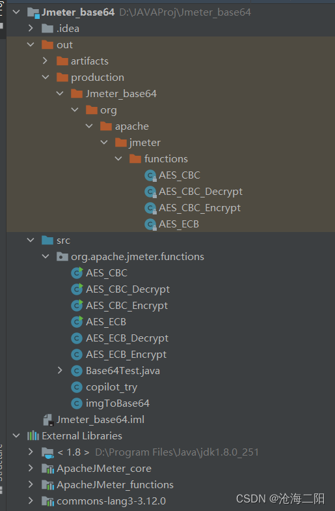The width and height of the screenshot is (335, 511).
Task: Select the production folder name
Action: click(x=98, y=78)
